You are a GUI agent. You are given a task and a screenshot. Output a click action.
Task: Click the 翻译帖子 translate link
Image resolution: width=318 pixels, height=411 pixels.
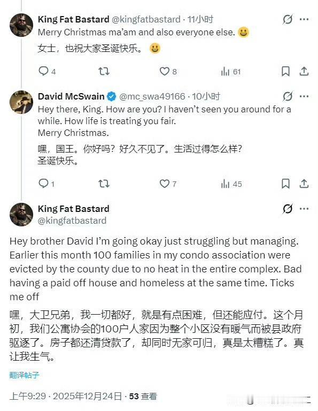tap(24, 375)
